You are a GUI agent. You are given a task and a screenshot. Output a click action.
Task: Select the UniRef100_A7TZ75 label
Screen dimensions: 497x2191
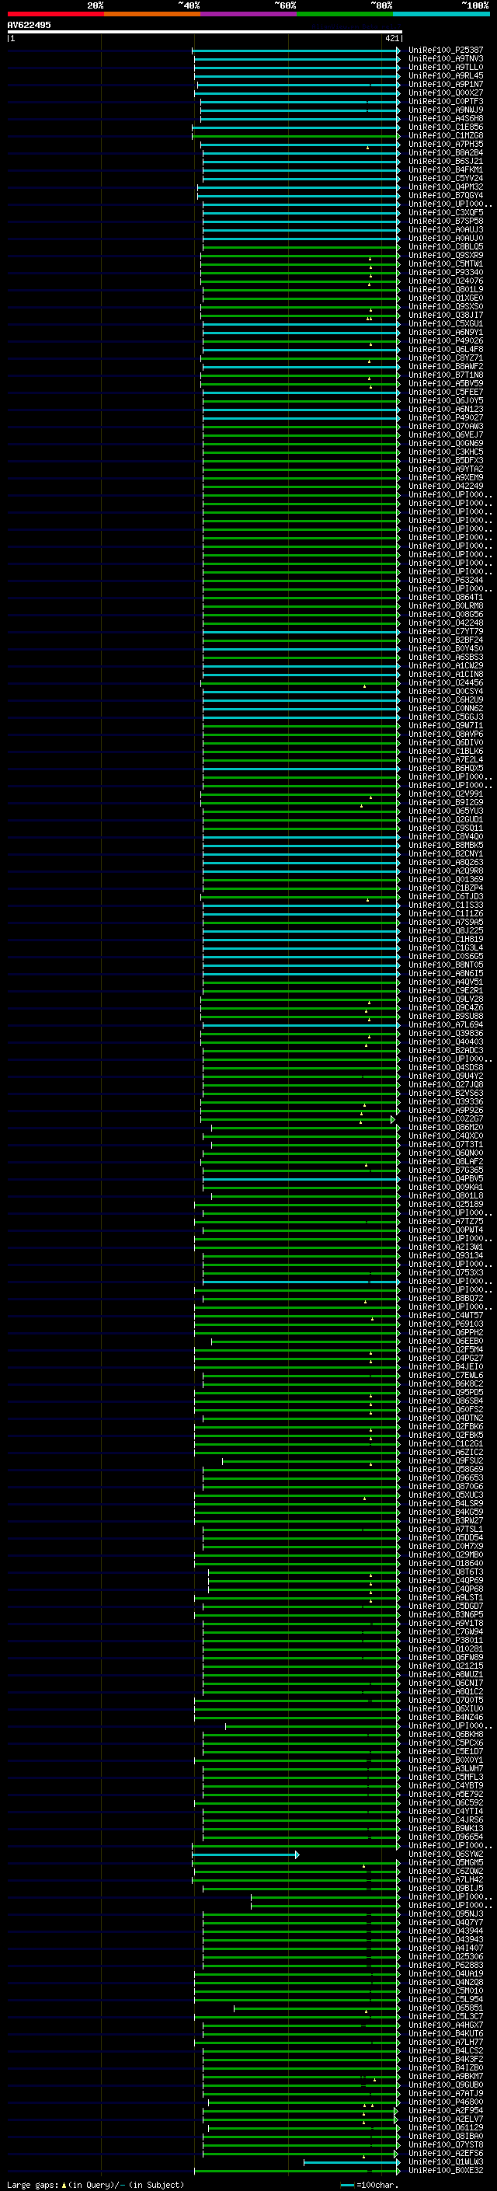(x=446, y=1221)
